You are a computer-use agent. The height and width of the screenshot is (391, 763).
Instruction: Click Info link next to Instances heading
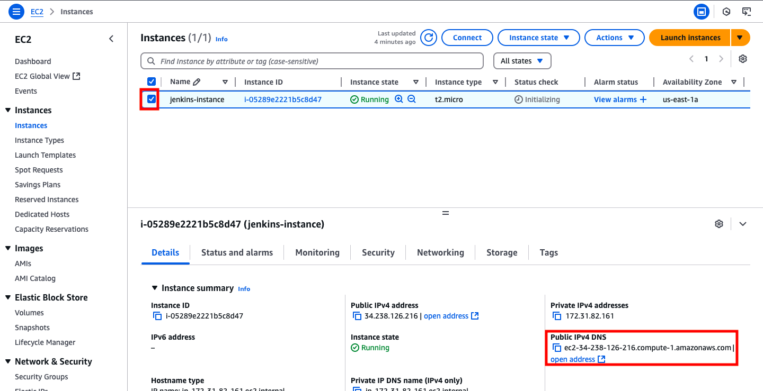[221, 39]
